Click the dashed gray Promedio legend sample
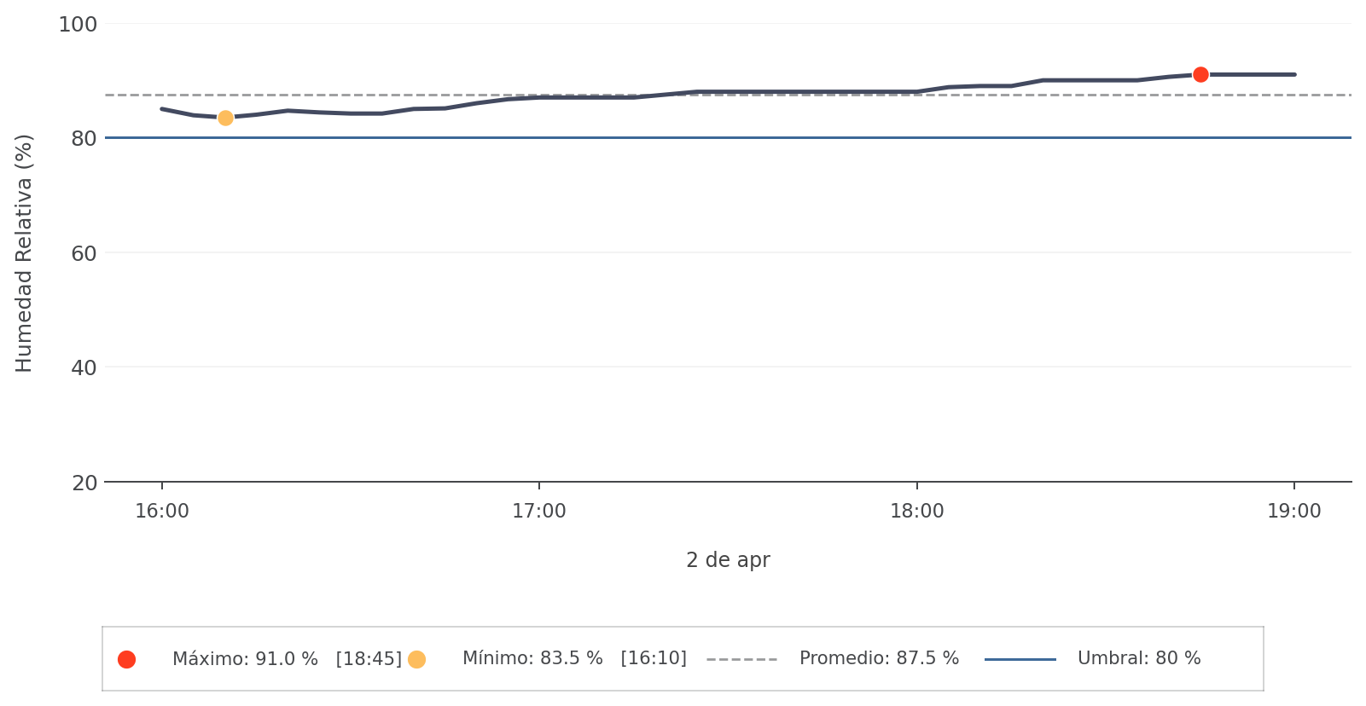The width and height of the screenshot is (1366, 706). (x=741, y=659)
